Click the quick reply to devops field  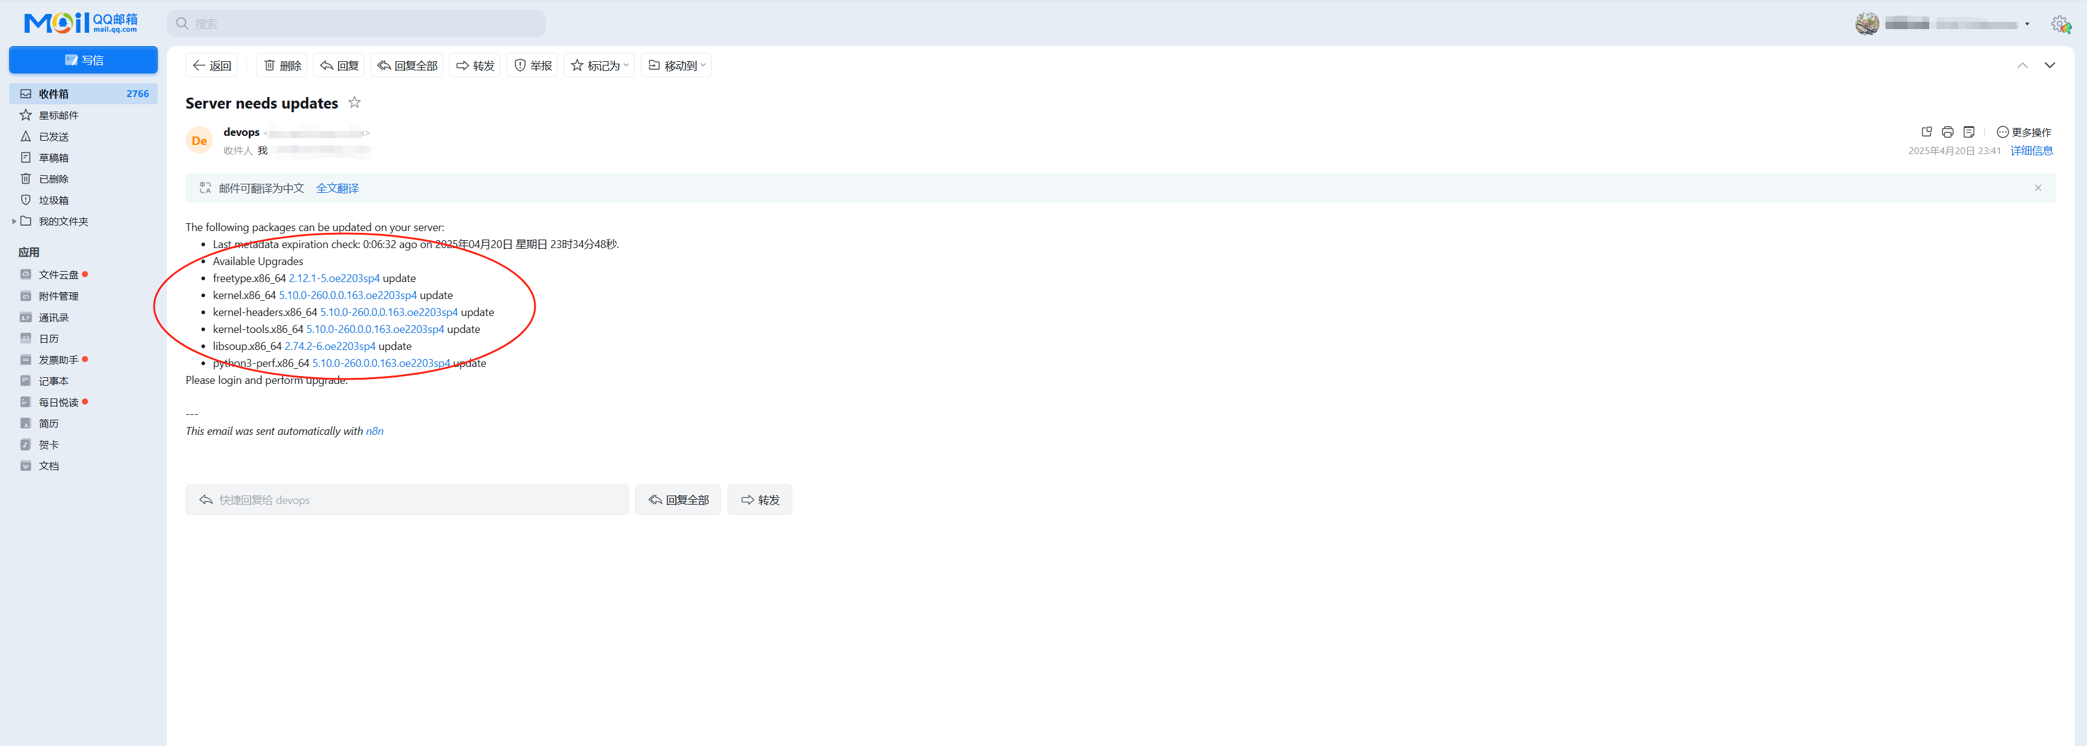coord(406,500)
